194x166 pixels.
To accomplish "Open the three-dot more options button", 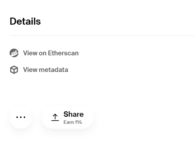I will point(21,117).
